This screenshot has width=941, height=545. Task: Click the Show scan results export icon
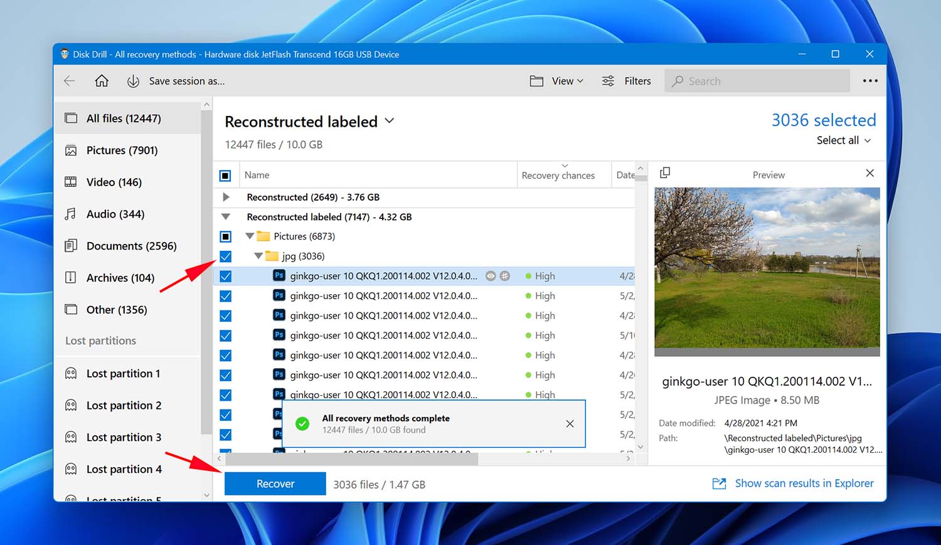tap(720, 484)
